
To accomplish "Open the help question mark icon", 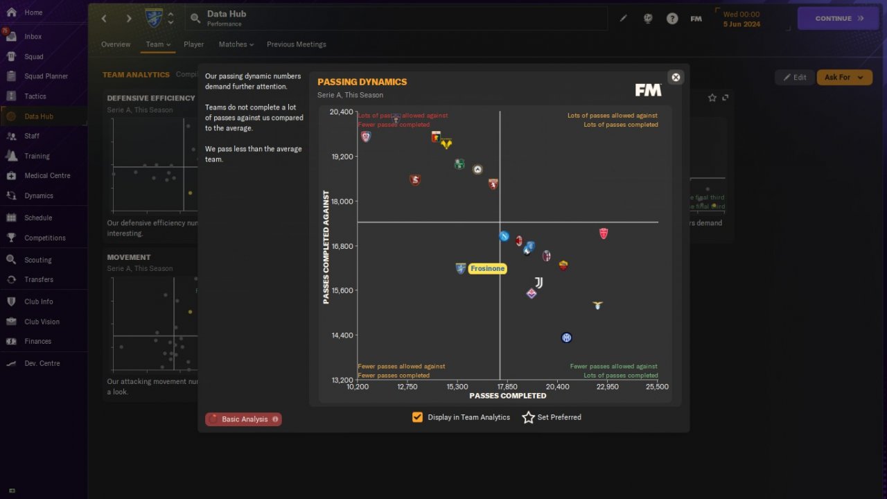I will 672,19.
